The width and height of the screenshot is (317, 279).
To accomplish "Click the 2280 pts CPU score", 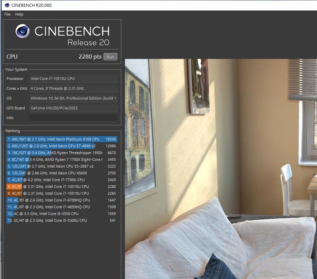I will click(90, 57).
